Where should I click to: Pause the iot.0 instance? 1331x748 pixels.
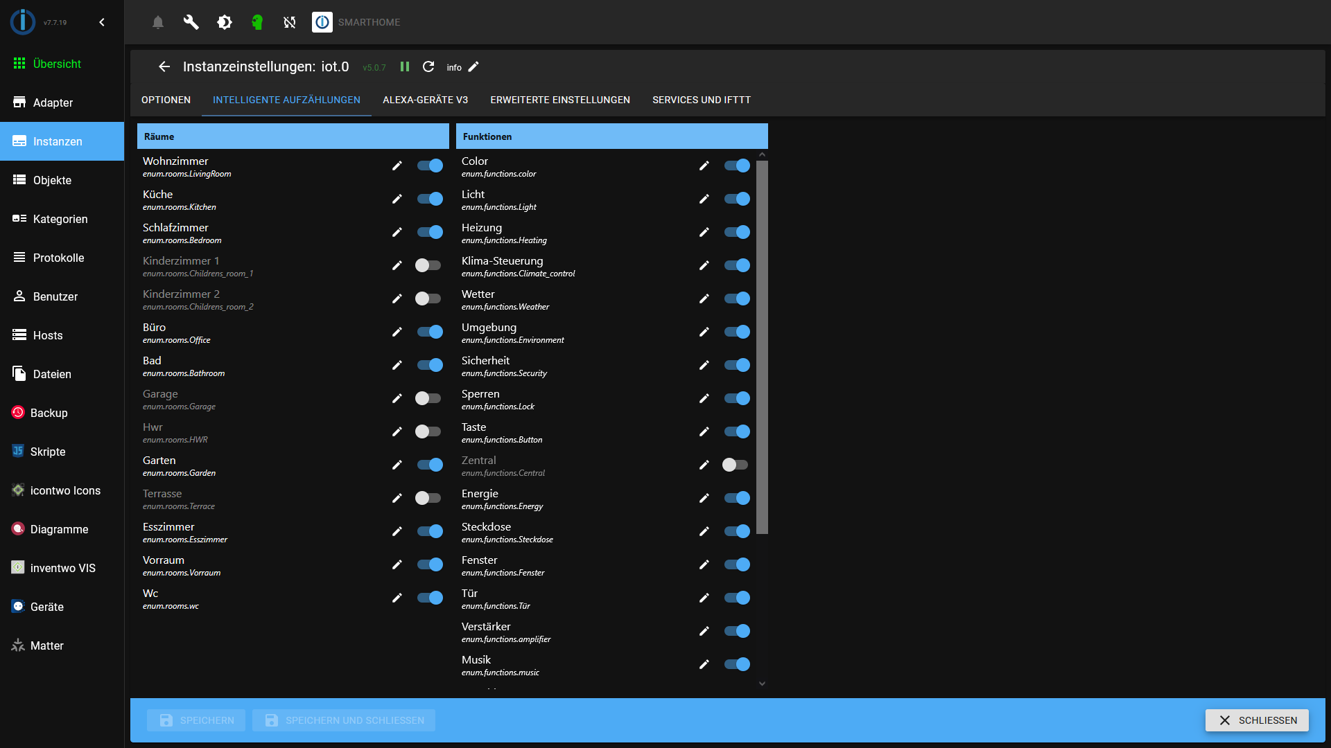tap(405, 66)
